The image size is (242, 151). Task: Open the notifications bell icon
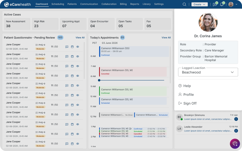click(222, 4)
